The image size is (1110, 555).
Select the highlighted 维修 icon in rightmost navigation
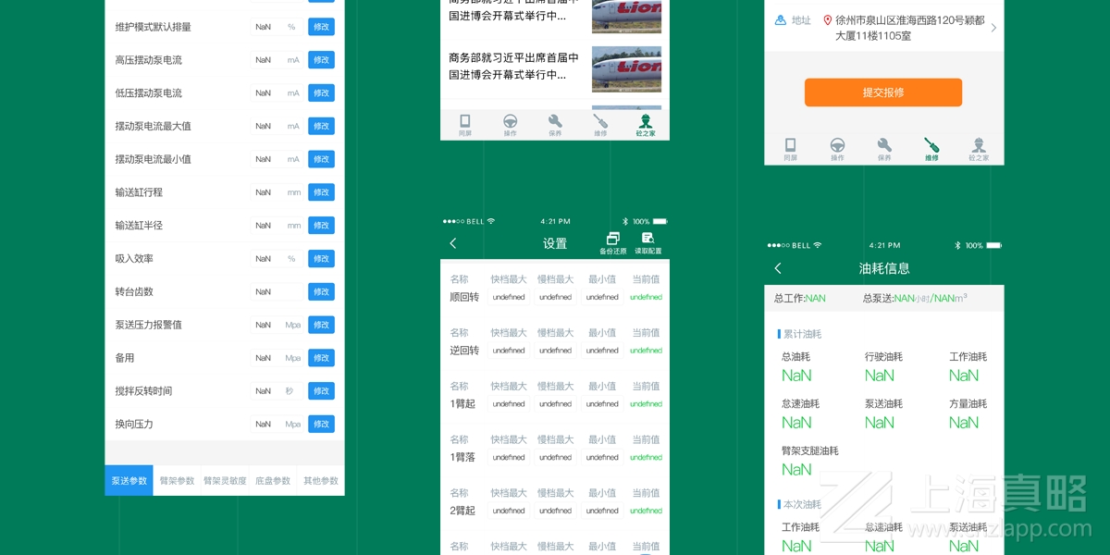[x=931, y=145]
